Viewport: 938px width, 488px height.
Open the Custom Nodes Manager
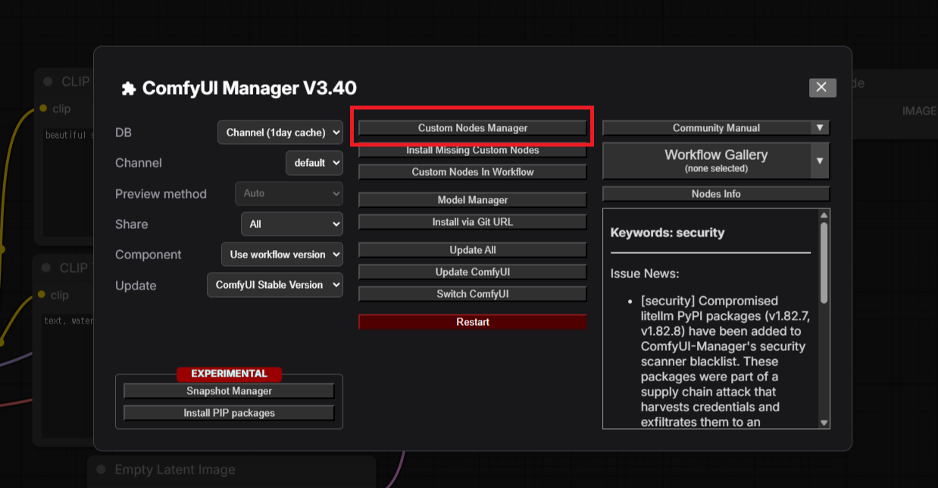pyautogui.click(x=473, y=128)
